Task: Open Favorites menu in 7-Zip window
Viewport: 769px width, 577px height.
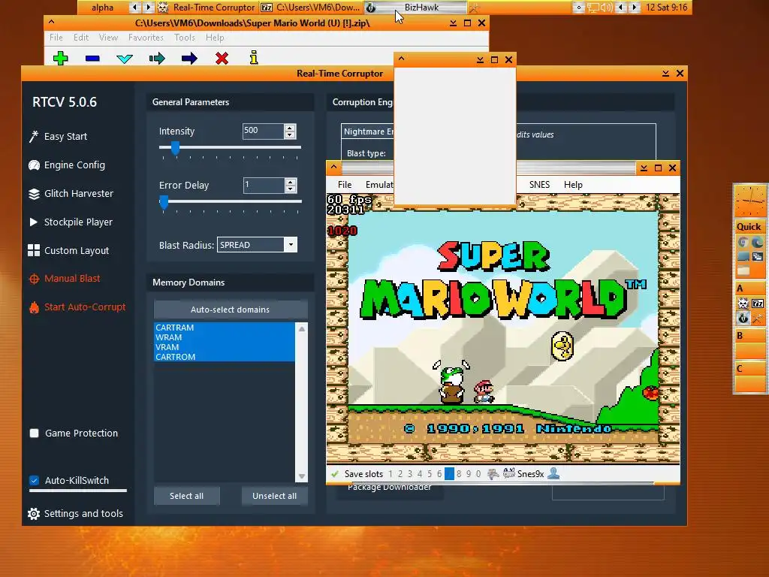Action: pos(146,38)
